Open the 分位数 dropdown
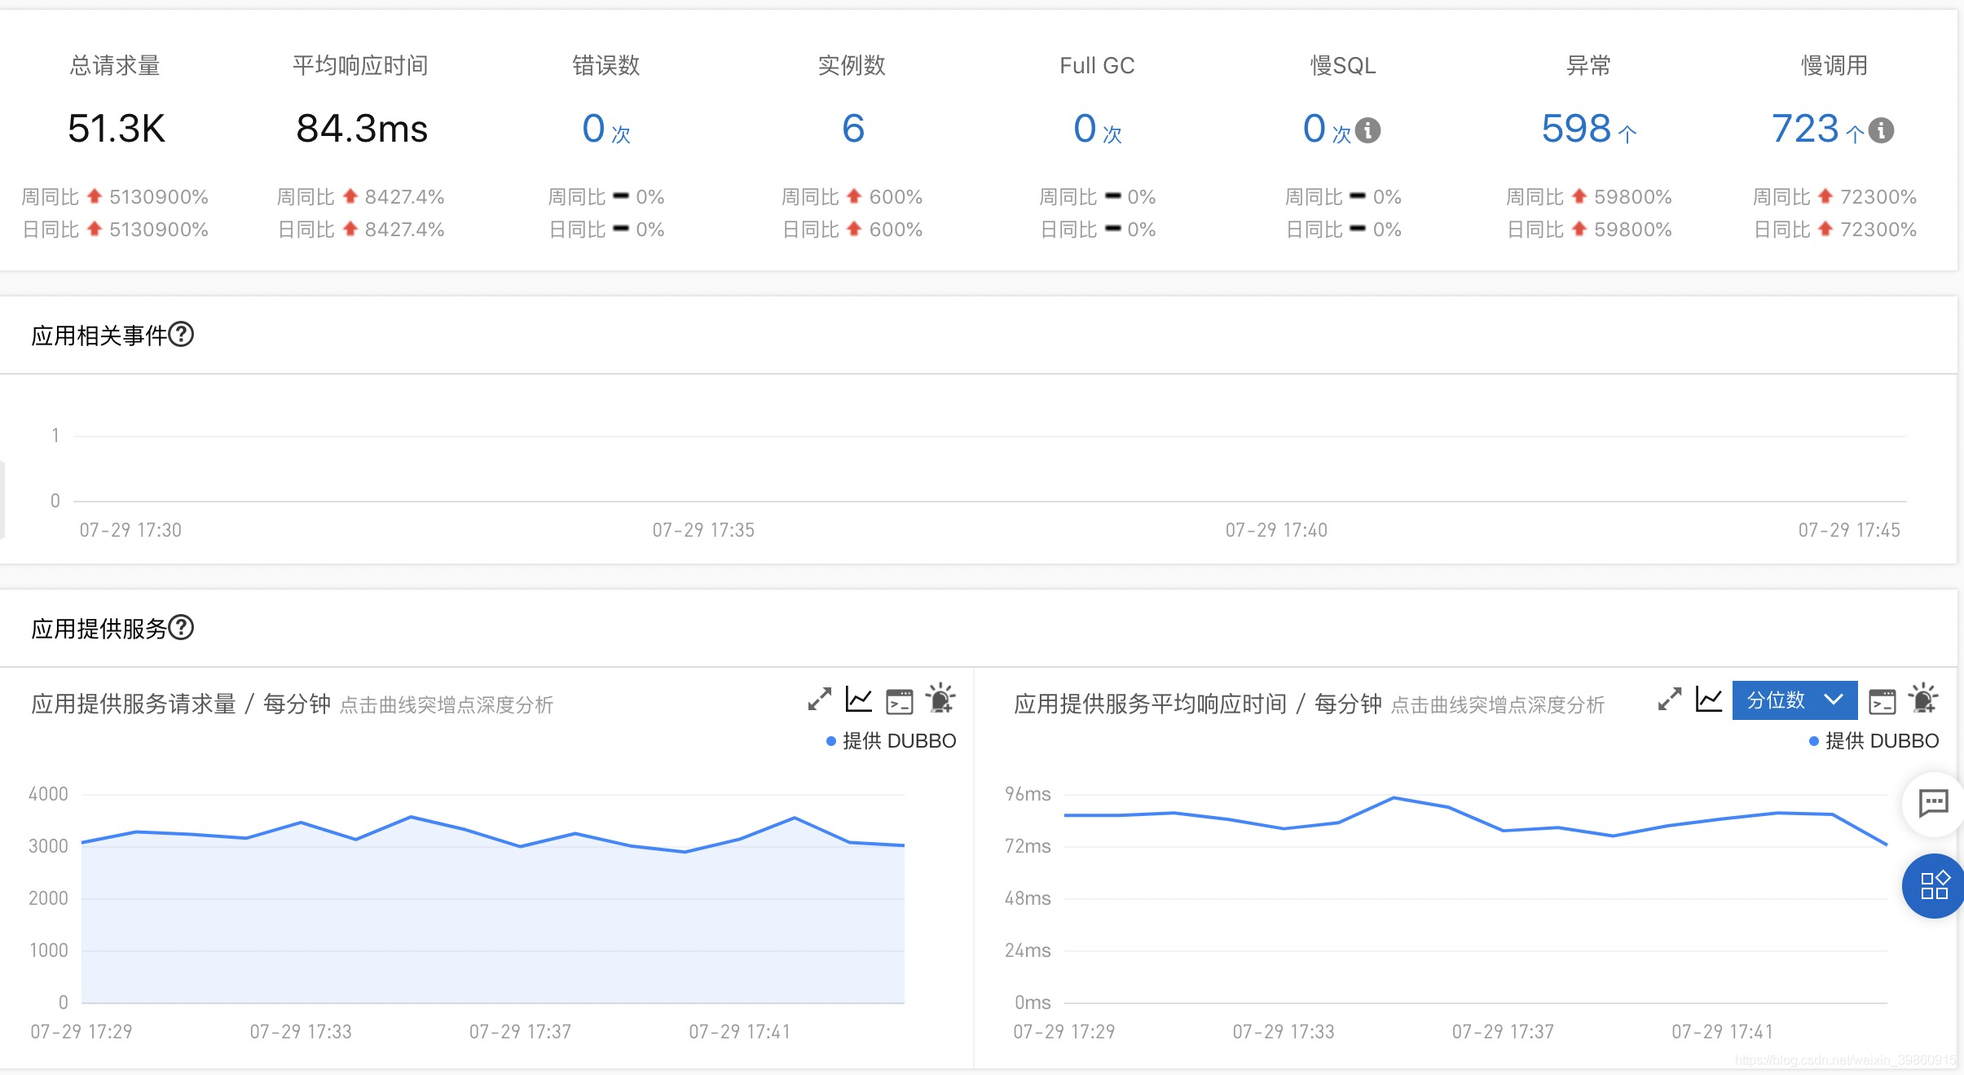This screenshot has height=1075, width=1964. click(x=1793, y=700)
